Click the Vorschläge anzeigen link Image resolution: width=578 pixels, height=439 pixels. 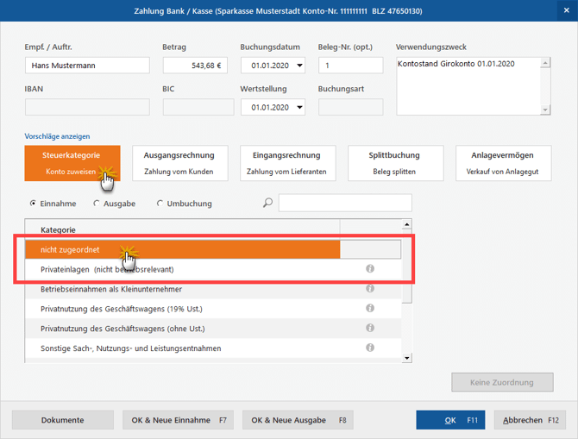click(57, 136)
